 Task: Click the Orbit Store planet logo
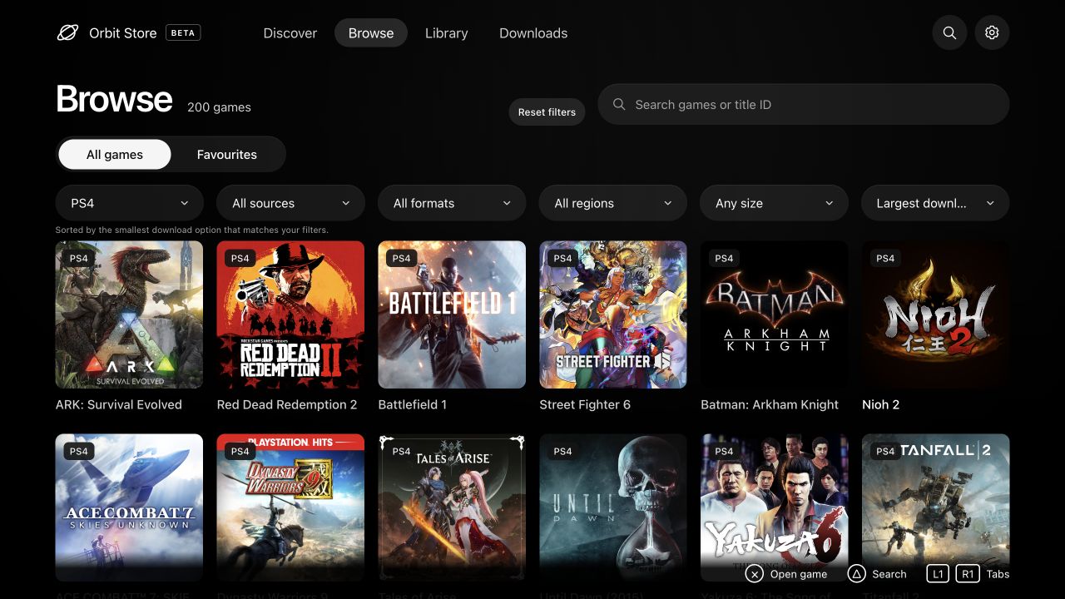67,33
